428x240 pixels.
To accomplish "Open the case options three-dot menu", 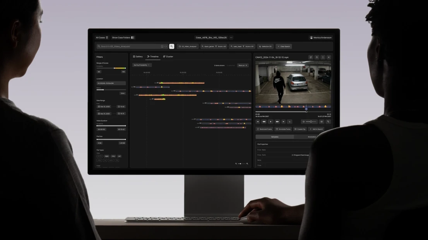I will coord(231,38).
